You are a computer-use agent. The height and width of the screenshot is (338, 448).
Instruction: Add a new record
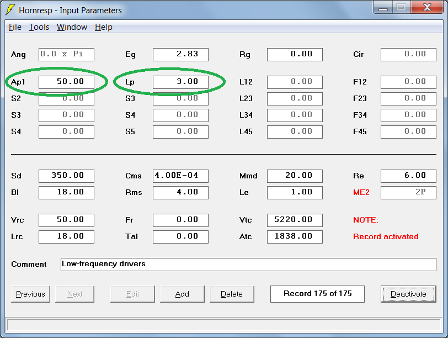pos(182,294)
